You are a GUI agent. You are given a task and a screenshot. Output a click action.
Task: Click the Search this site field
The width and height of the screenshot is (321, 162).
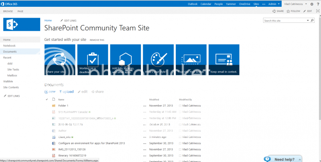click(x=283, y=20)
